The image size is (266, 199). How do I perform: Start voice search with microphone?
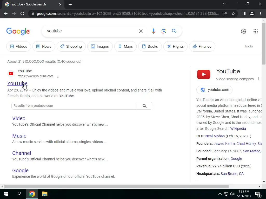coord(153,31)
